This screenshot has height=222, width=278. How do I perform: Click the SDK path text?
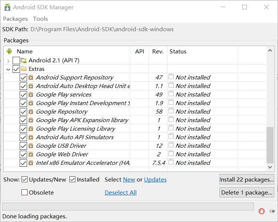[102, 29]
